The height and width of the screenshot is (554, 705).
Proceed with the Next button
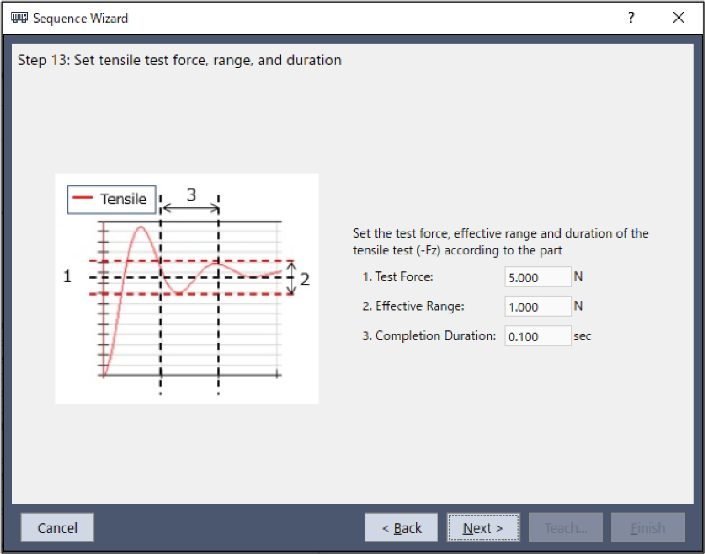[483, 528]
